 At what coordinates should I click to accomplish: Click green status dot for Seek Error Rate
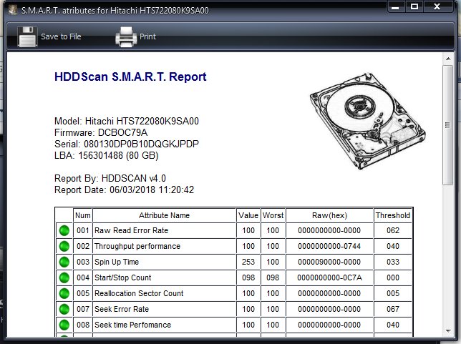pyautogui.click(x=64, y=309)
